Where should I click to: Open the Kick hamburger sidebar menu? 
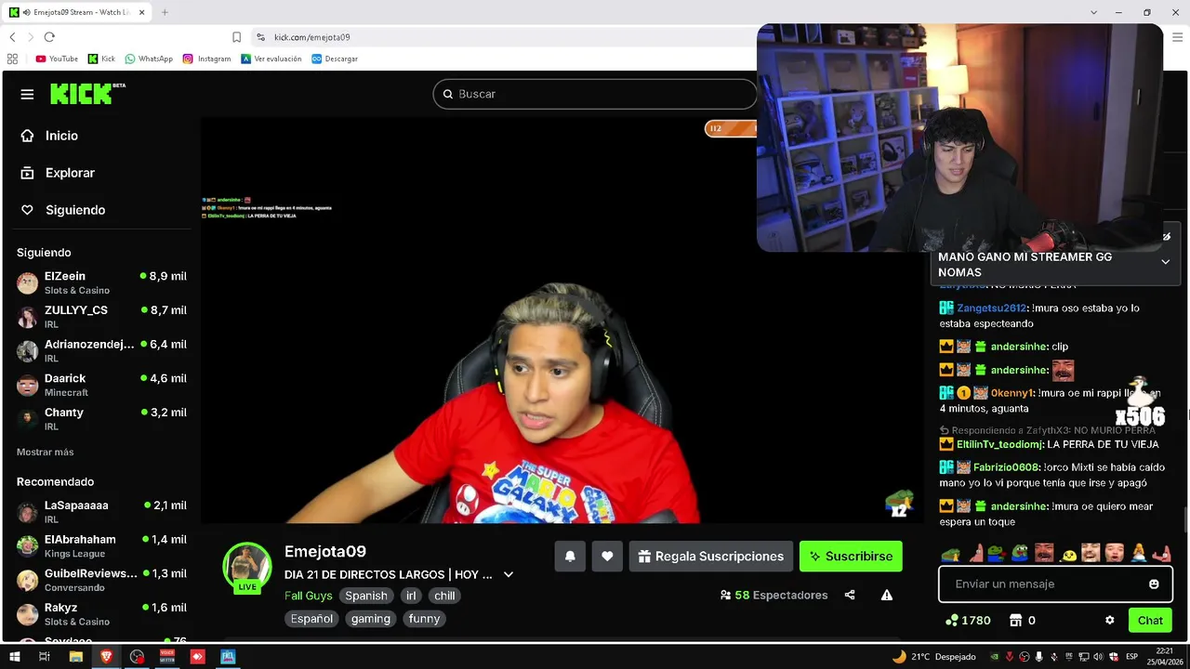pos(27,94)
